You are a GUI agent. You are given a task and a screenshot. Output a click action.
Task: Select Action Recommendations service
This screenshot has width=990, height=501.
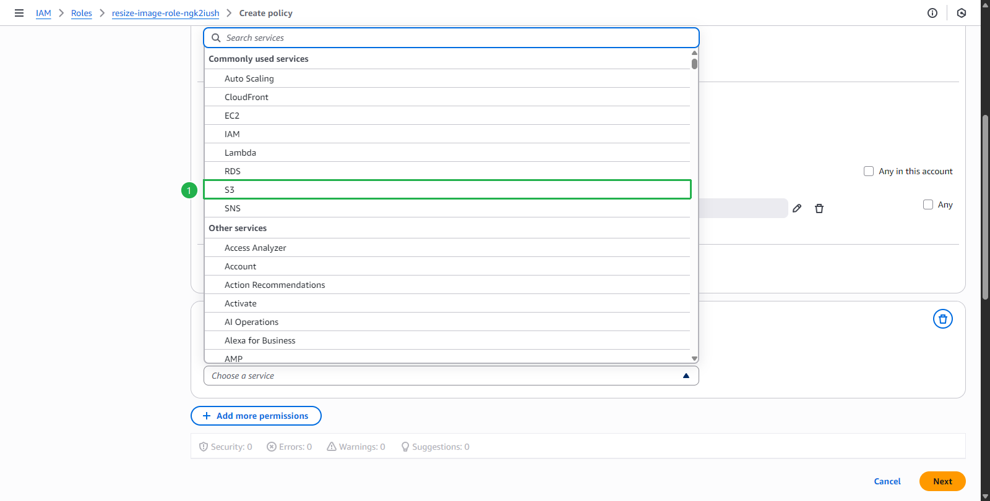(x=447, y=285)
